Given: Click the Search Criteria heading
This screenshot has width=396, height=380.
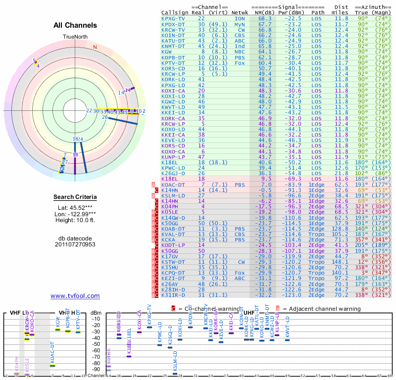Looking at the screenshot, I should coord(75,197).
